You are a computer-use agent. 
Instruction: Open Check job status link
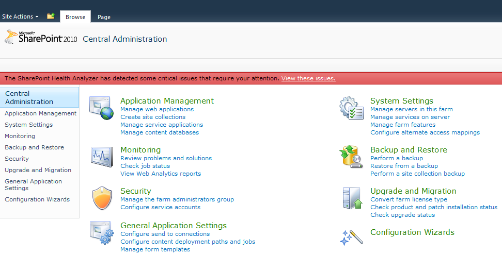[x=145, y=166]
